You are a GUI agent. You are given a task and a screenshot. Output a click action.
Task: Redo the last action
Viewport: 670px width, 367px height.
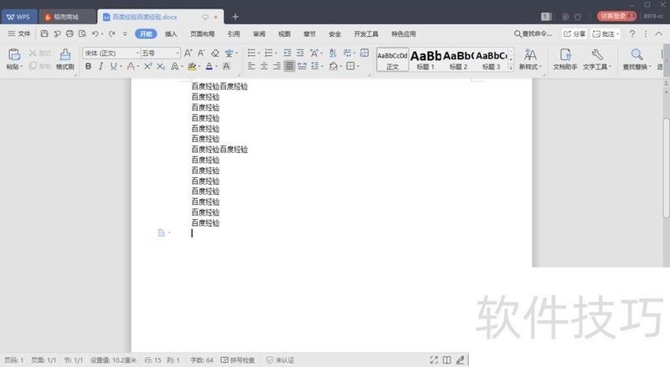pos(112,33)
